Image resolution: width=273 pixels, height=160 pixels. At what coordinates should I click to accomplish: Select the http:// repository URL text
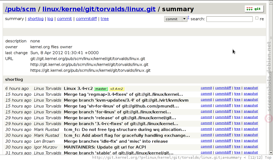click(x=89, y=65)
